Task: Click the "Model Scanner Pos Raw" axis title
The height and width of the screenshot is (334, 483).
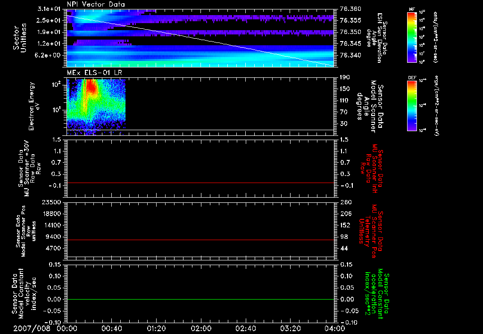Action: (26, 231)
